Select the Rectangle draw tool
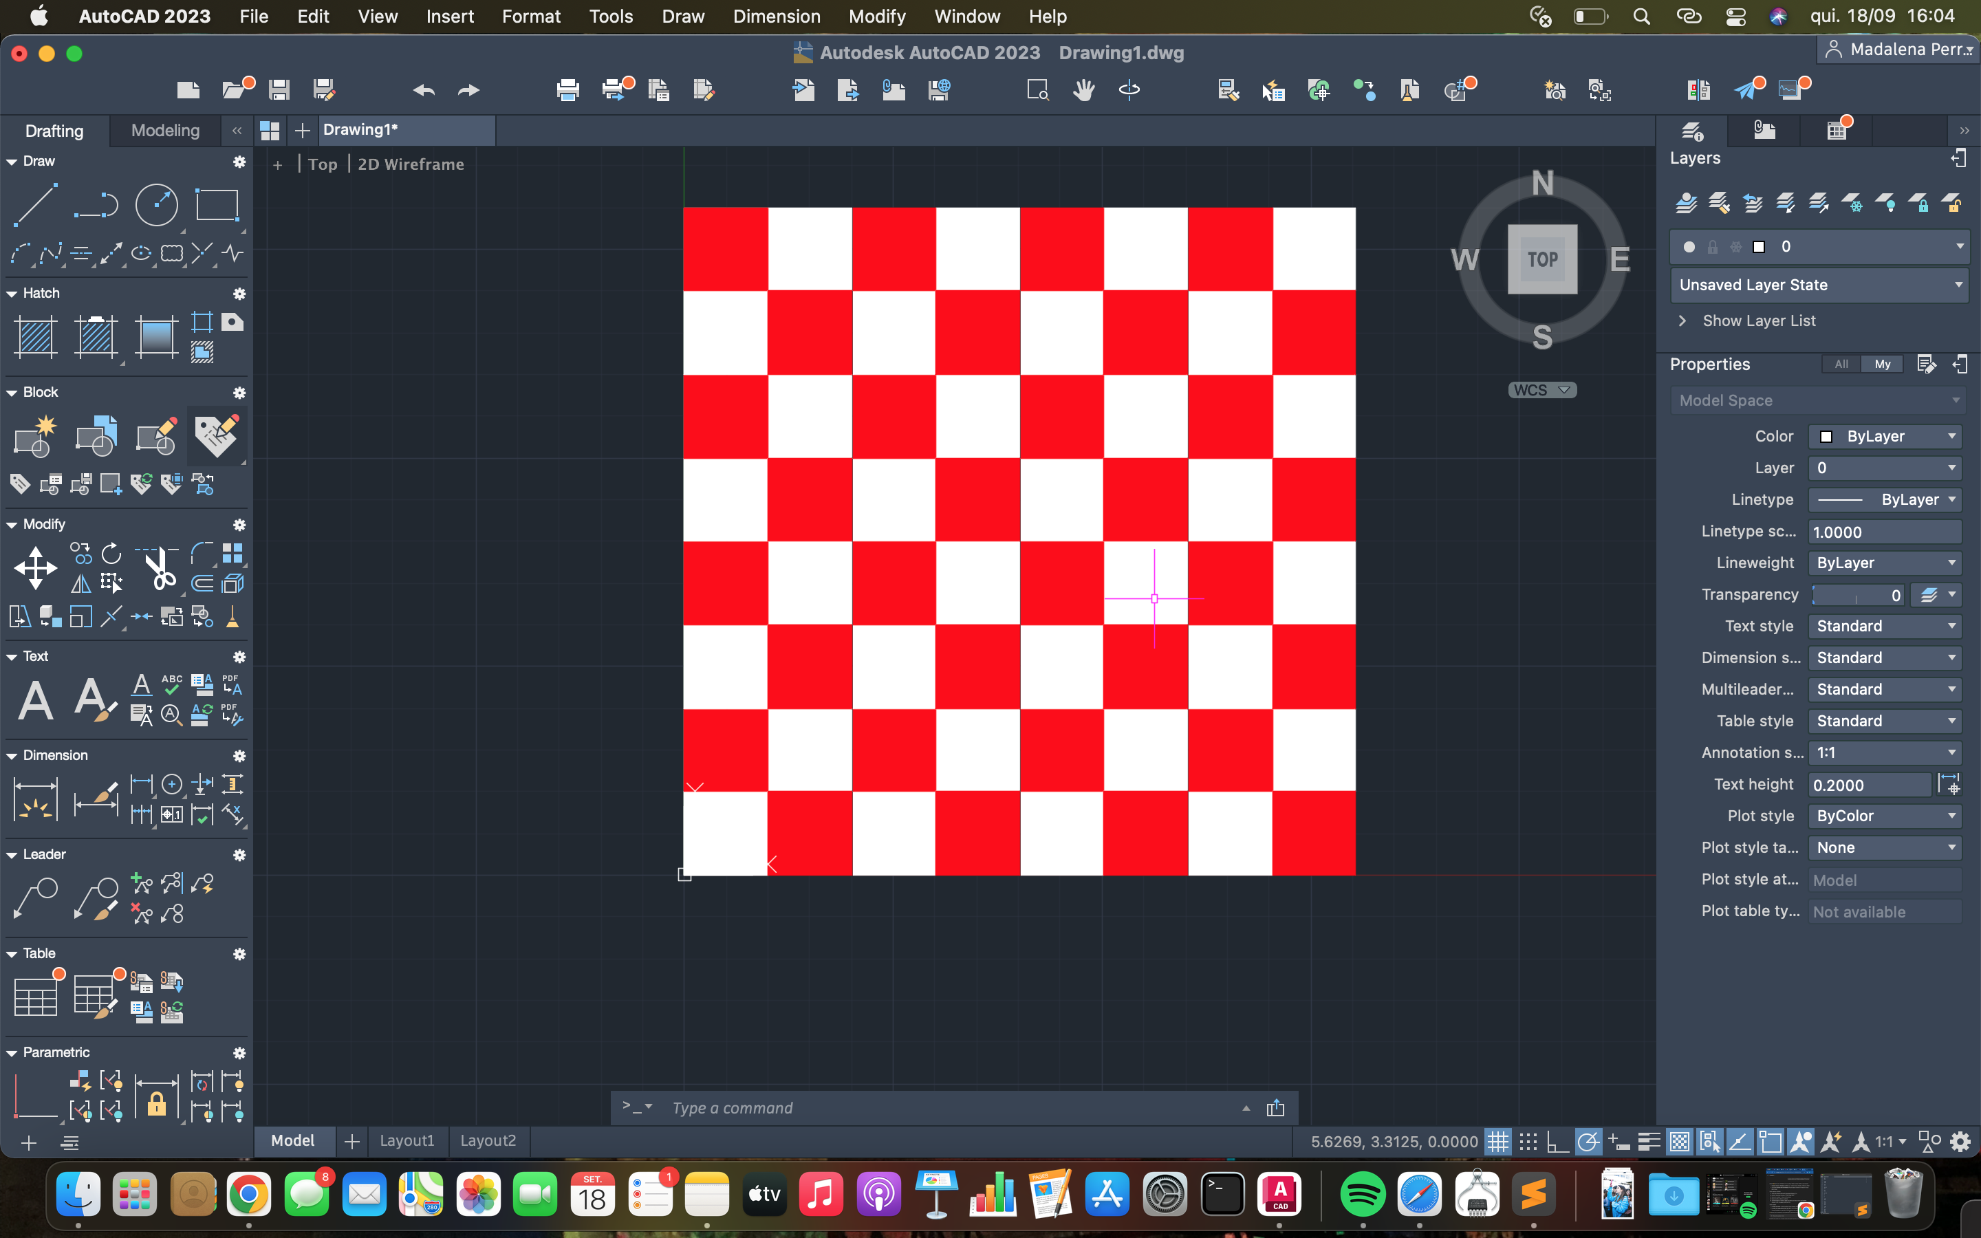 point(217,204)
